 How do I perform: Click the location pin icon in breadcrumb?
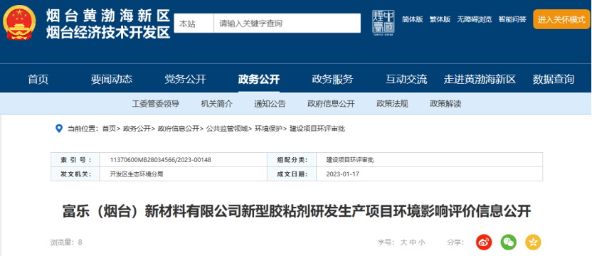click(x=59, y=129)
